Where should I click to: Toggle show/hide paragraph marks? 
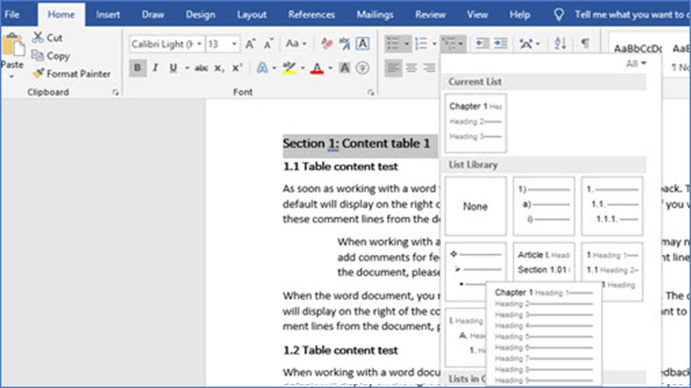pyautogui.click(x=585, y=43)
